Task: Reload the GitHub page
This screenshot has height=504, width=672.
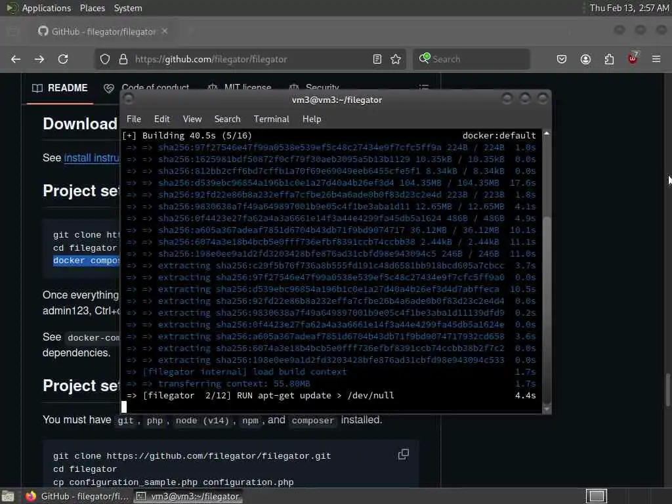Action: (x=63, y=59)
